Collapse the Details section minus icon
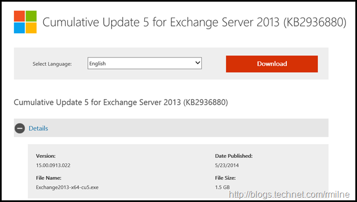The image size is (357, 202). [20, 128]
